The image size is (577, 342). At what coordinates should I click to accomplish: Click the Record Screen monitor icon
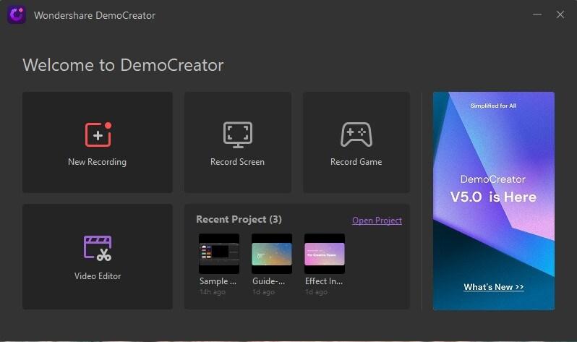(238, 134)
